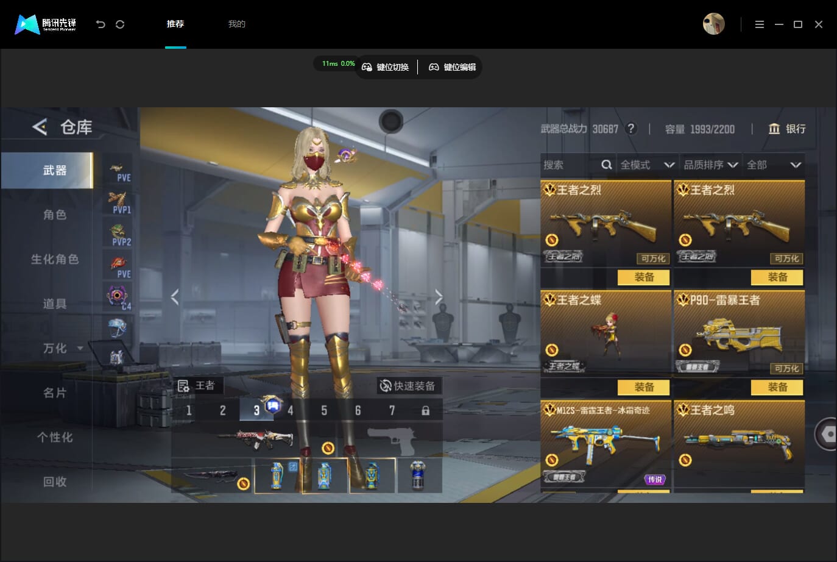Screen dimensions: 837x562
Task: Select the 个性化 category
Action: tap(55, 437)
